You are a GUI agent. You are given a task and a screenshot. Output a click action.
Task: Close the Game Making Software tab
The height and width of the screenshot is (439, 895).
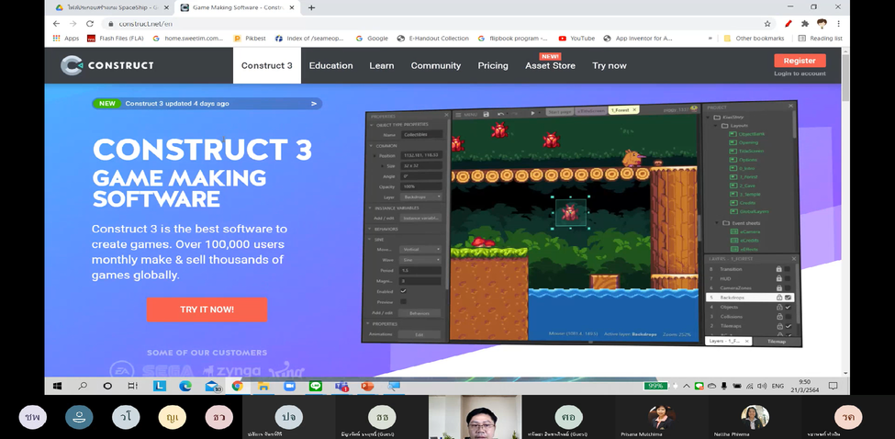pos(293,8)
